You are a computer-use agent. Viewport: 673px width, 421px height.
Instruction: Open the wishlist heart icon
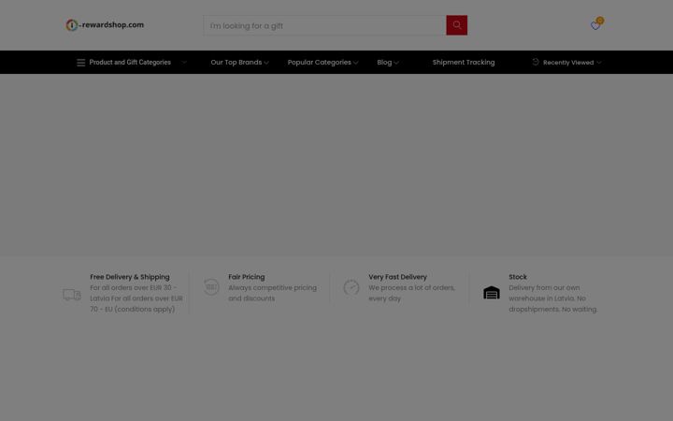click(x=595, y=26)
